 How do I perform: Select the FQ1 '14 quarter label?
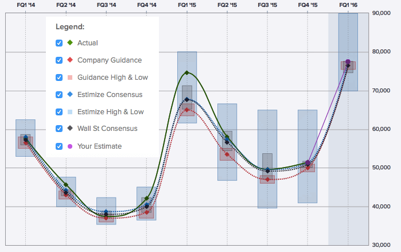(x=26, y=4)
